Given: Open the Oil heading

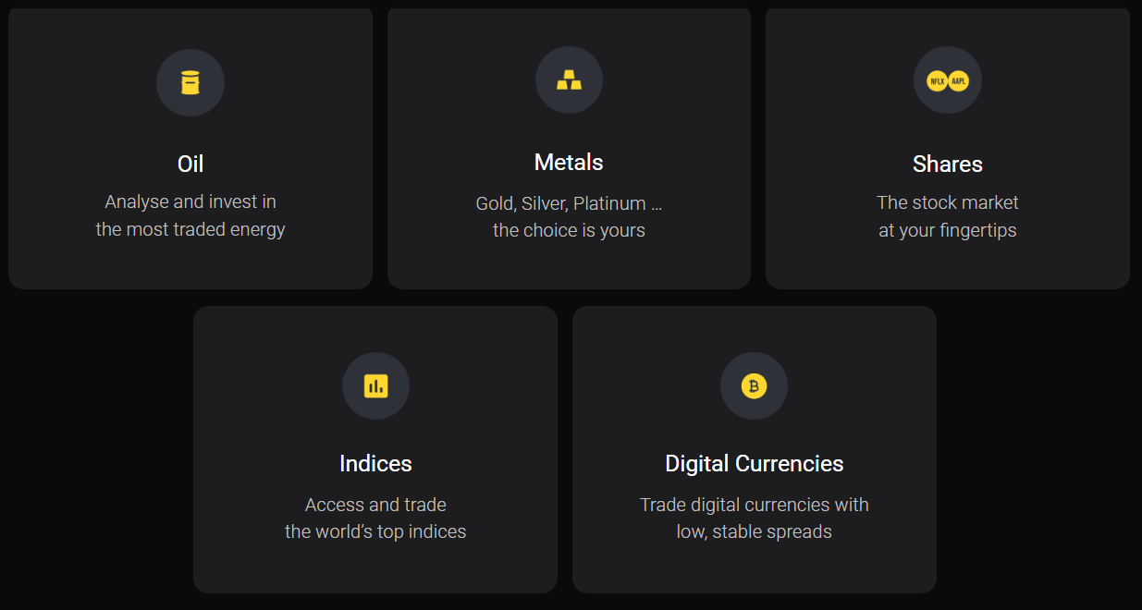Looking at the screenshot, I should 190,164.
